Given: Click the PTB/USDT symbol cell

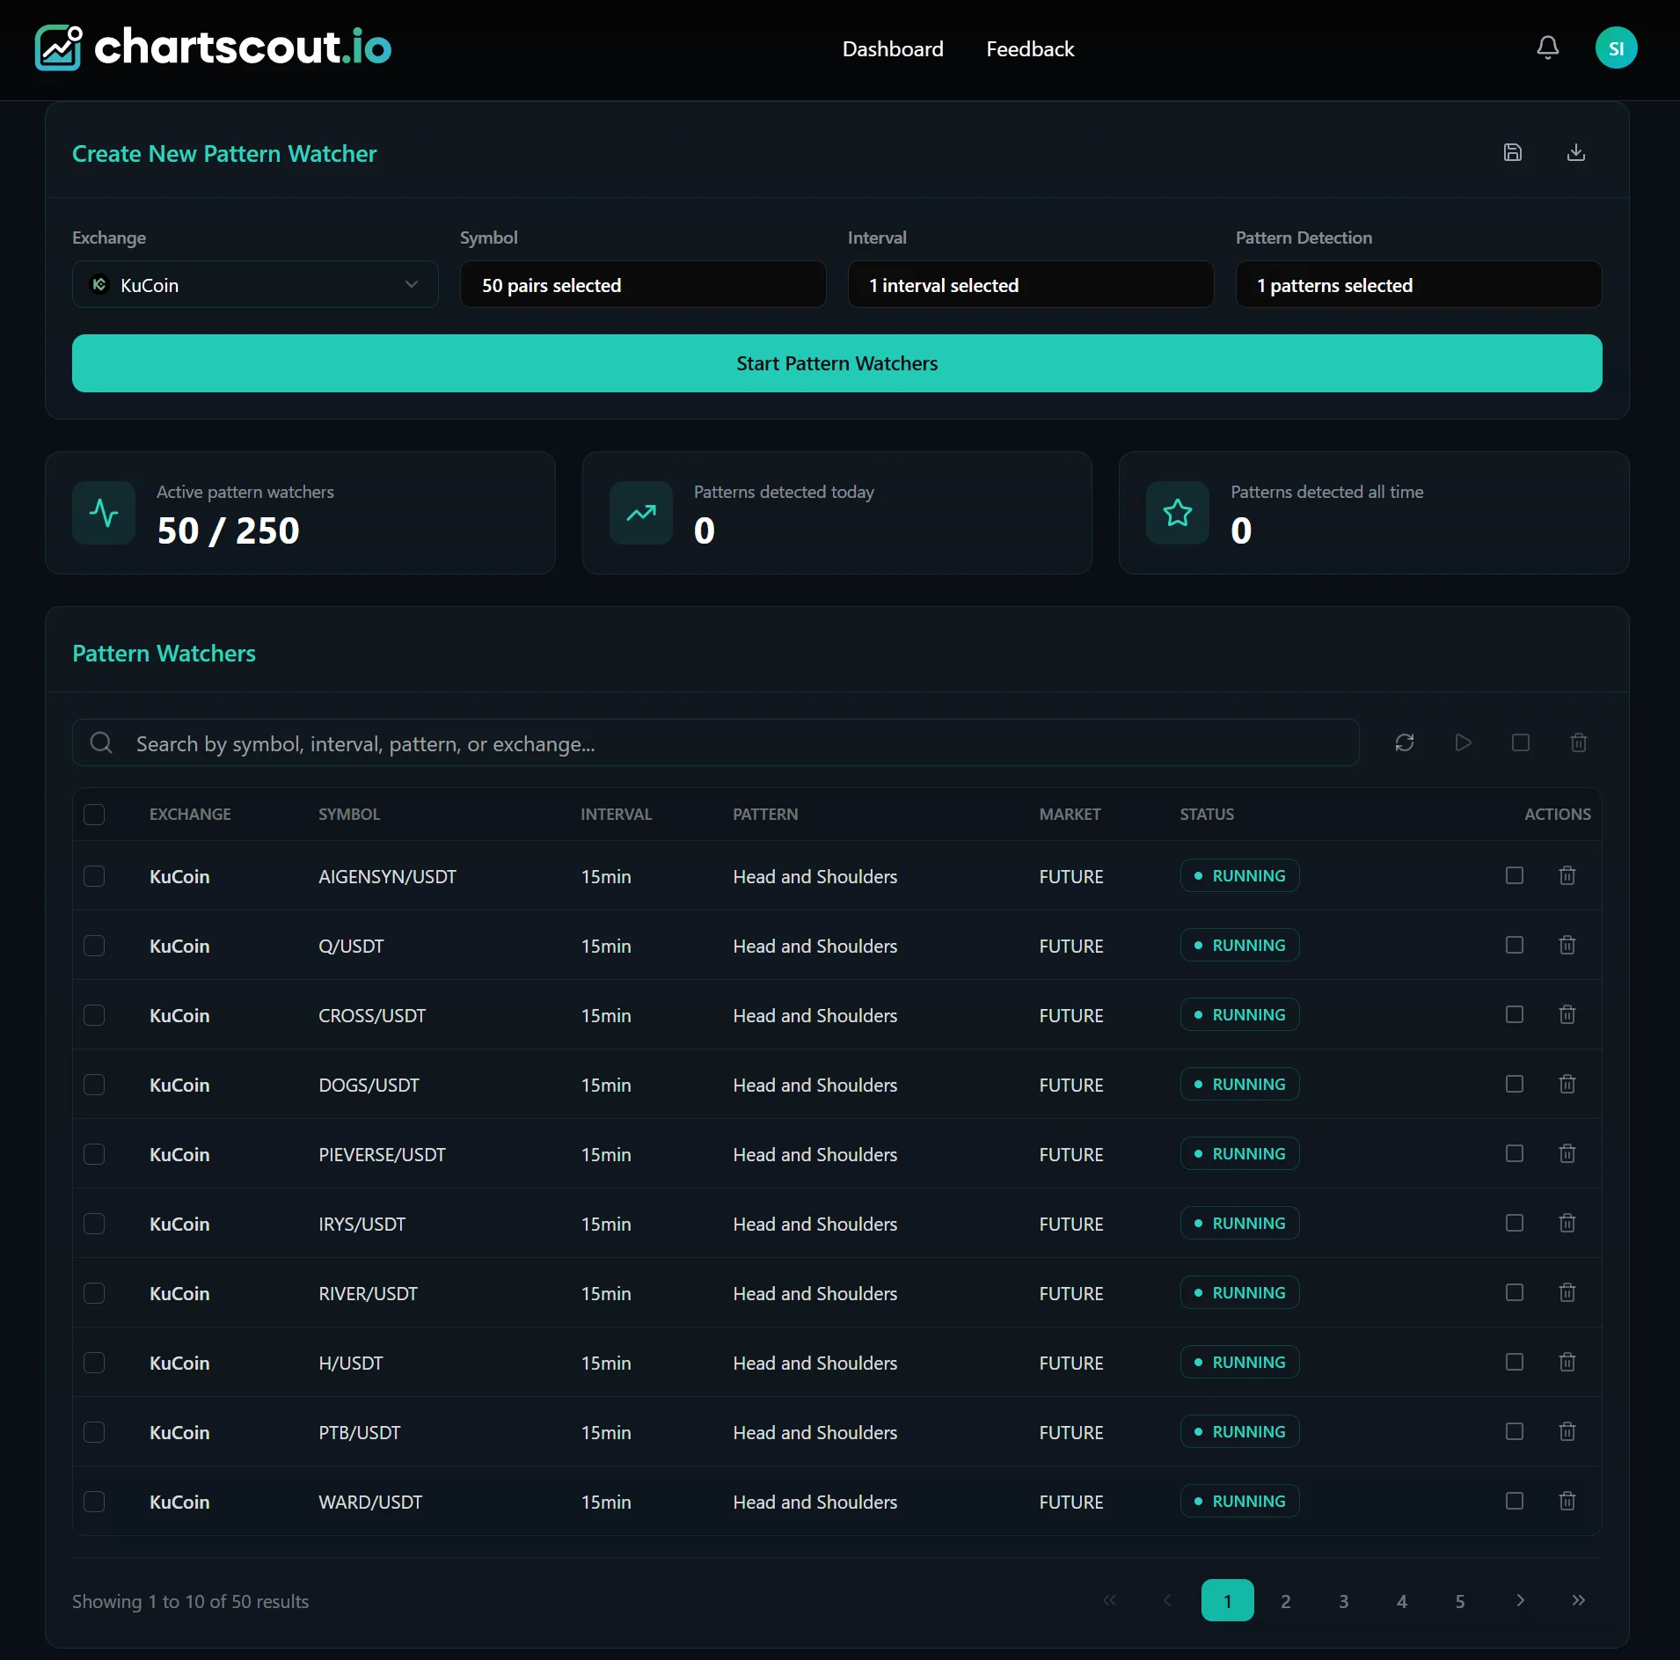Looking at the screenshot, I should point(359,1432).
